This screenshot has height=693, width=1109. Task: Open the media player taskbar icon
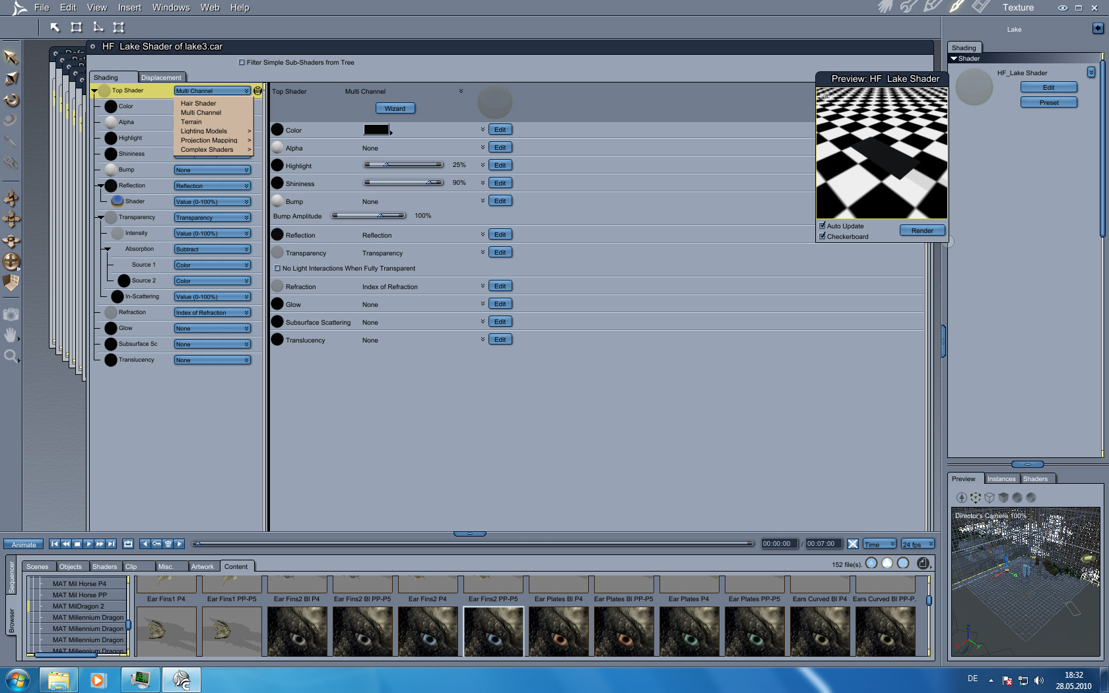98,680
